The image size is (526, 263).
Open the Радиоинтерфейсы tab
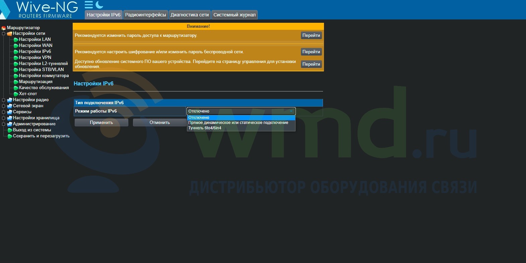pyautogui.click(x=145, y=15)
